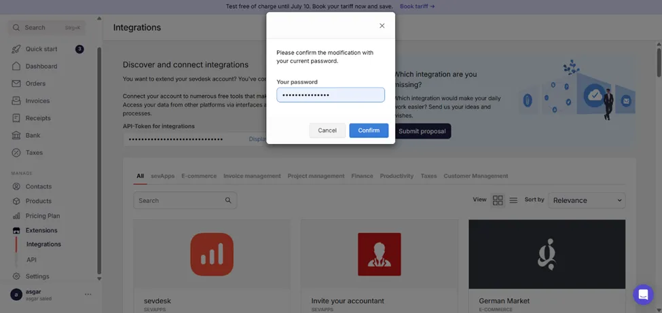This screenshot has width=662, height=313.
Task: Select the Taxes category tab
Action: [428, 176]
